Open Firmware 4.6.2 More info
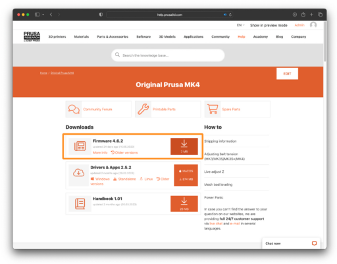Viewport: 337px width, 264px height. click(x=100, y=152)
